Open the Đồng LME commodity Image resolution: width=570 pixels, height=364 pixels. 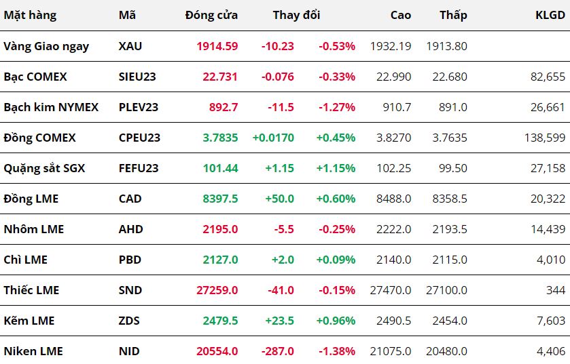pyautogui.click(x=31, y=199)
